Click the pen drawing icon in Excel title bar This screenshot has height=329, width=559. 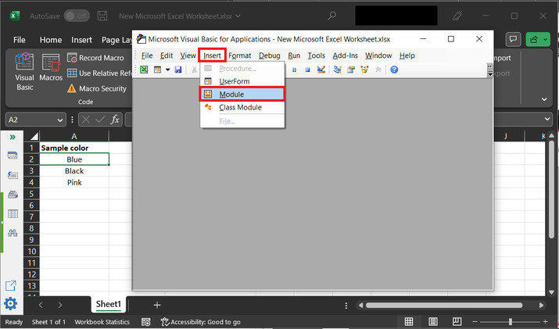pos(457,16)
